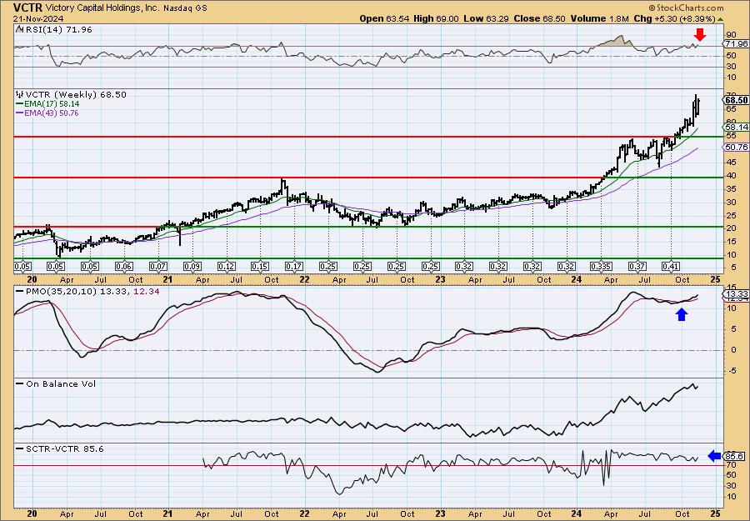Click the VCTR ticker symbol in header
Viewport: 750px width, 521px height.
tap(28, 8)
